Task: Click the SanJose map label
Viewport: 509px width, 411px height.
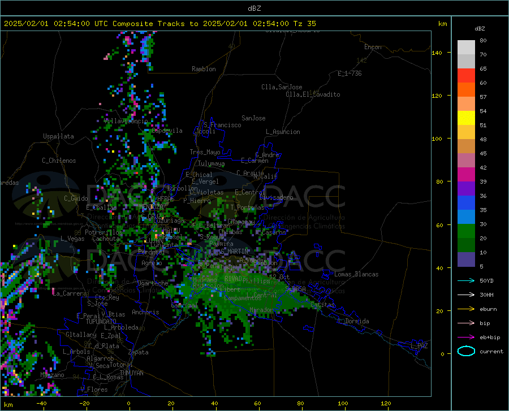Action: [253, 118]
